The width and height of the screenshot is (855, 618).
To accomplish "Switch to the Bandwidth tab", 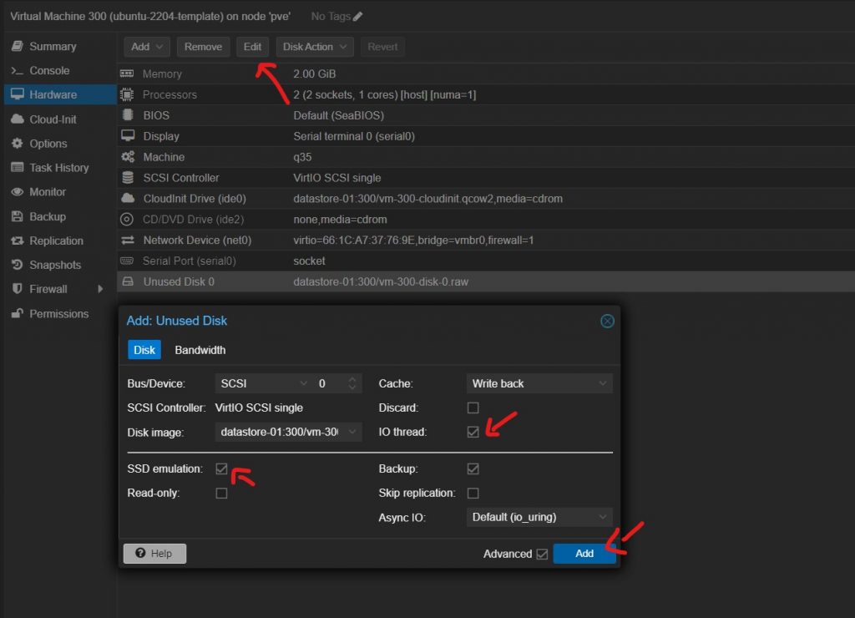I will coord(200,350).
